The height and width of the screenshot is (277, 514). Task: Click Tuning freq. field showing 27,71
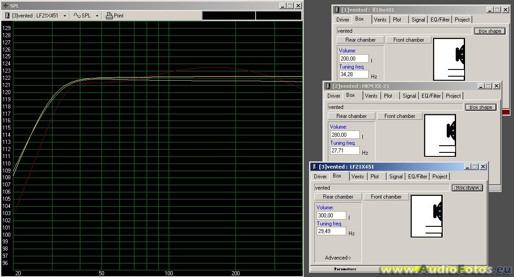point(344,151)
